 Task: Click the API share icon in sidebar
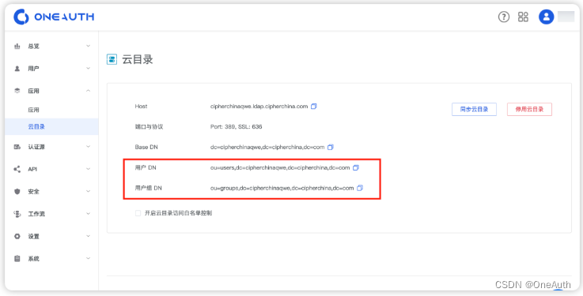tap(17, 169)
